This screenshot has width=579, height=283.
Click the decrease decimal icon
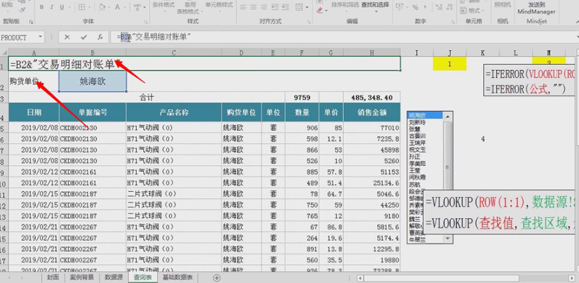click(x=450, y=7)
